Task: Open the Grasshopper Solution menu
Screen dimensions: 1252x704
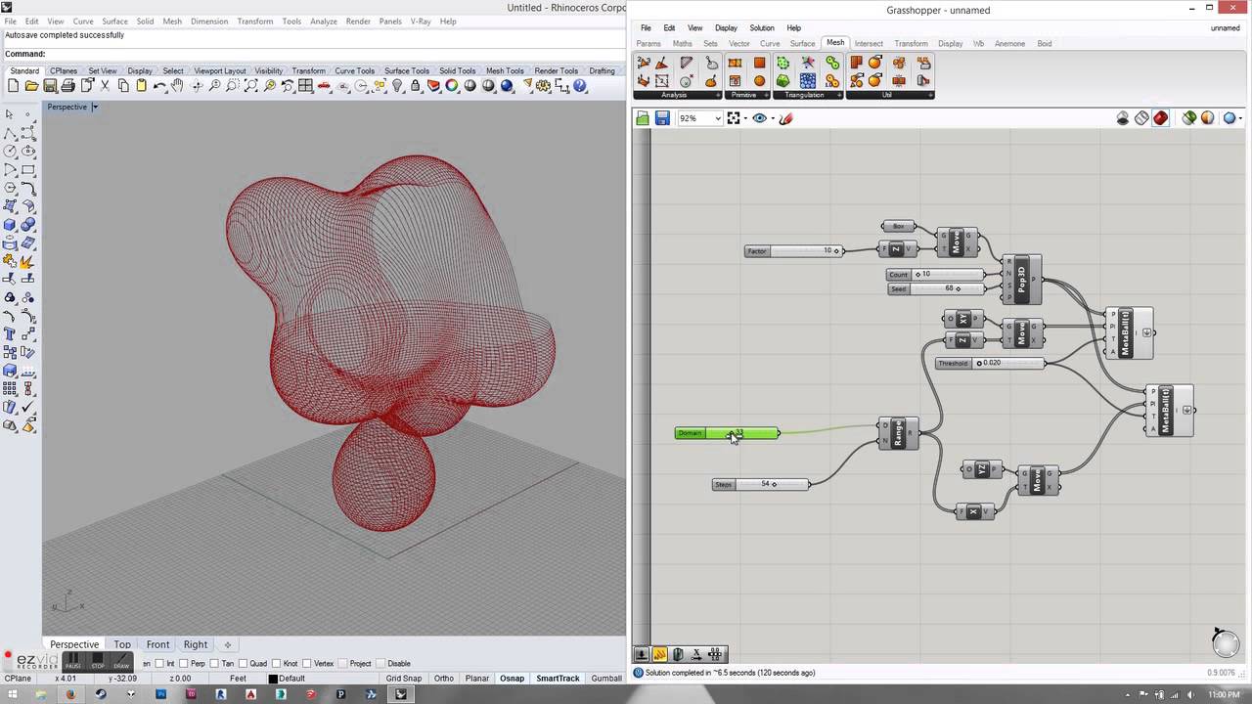Action: point(762,28)
